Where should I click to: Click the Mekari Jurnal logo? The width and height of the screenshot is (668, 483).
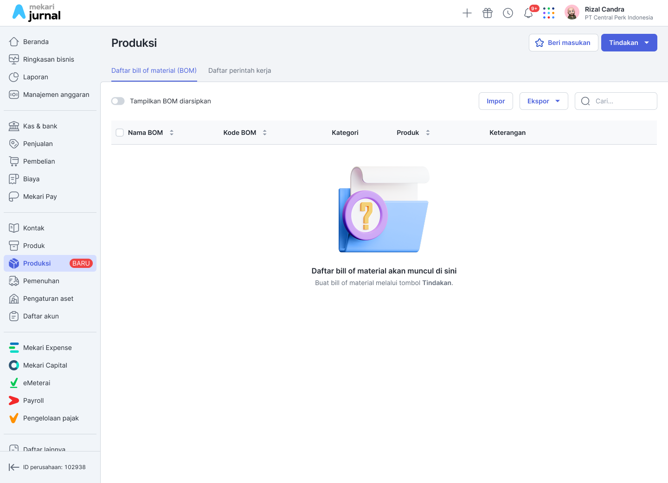(x=36, y=13)
